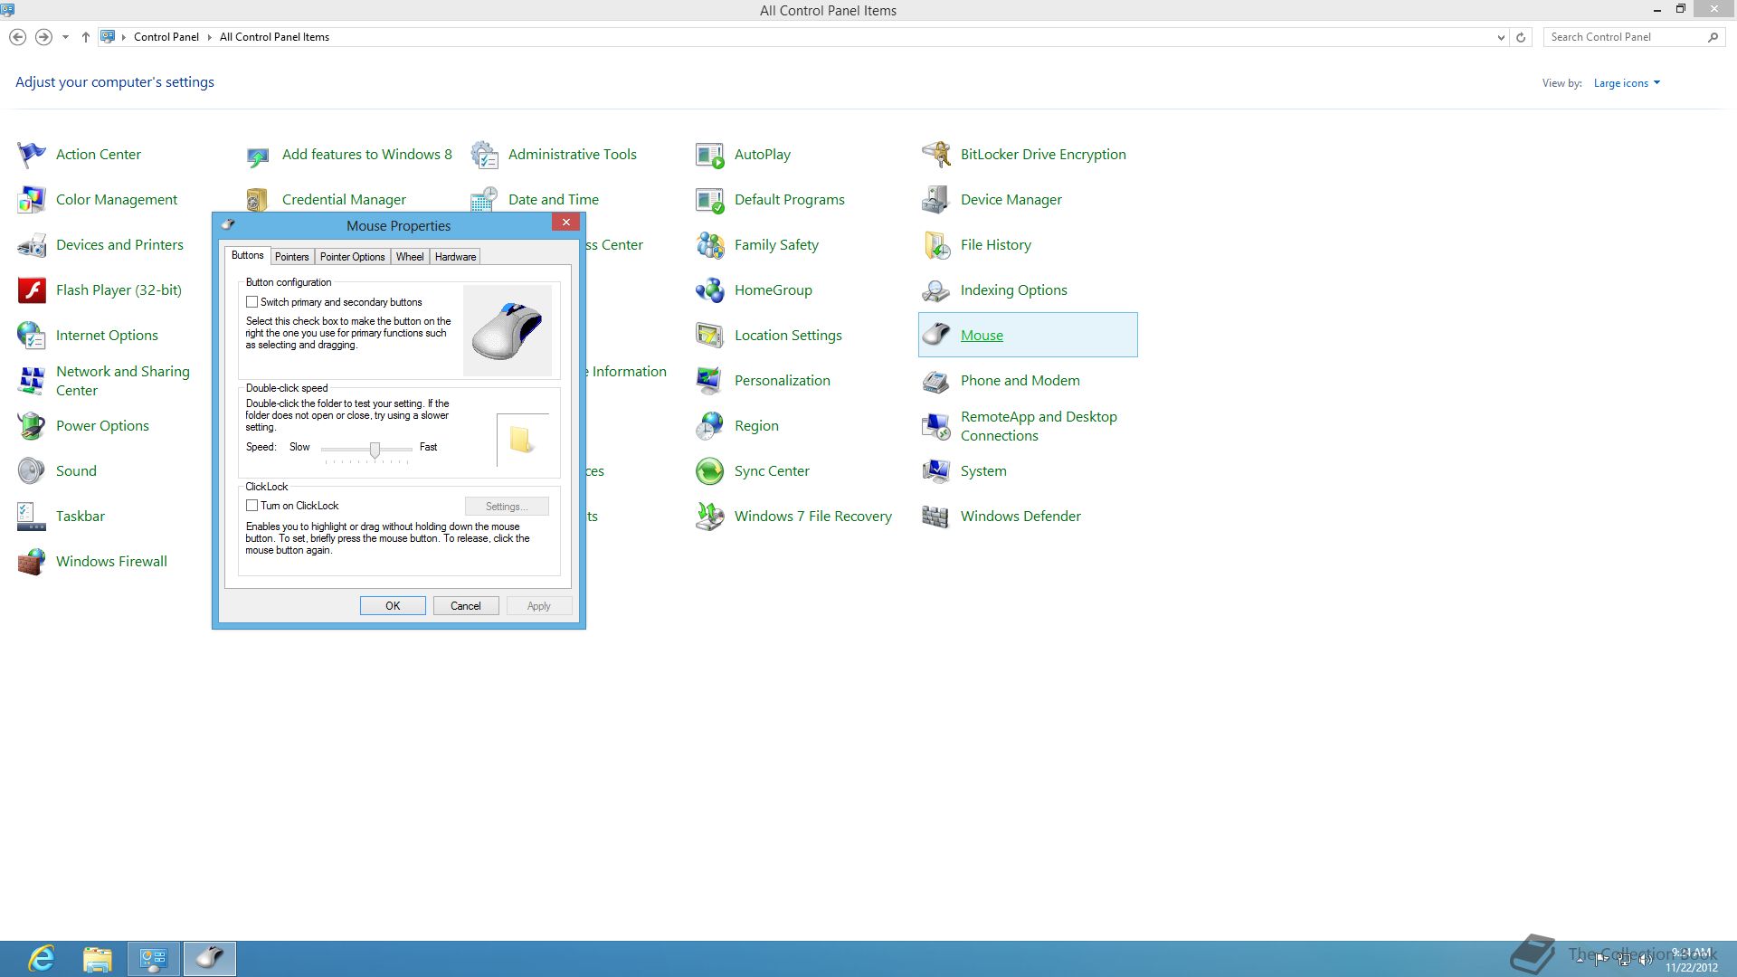The width and height of the screenshot is (1737, 977).
Task: Click the Back navigation arrow
Action: coord(17,37)
